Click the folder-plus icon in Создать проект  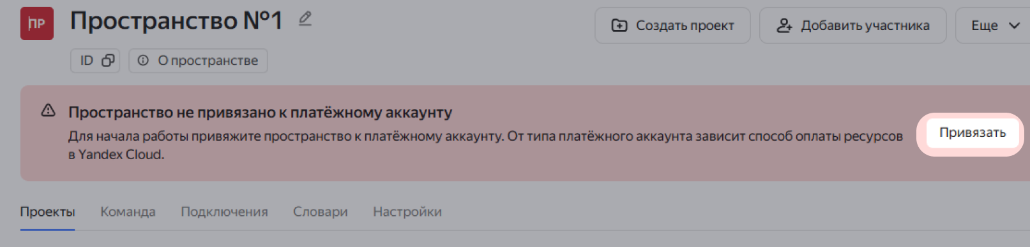[619, 25]
